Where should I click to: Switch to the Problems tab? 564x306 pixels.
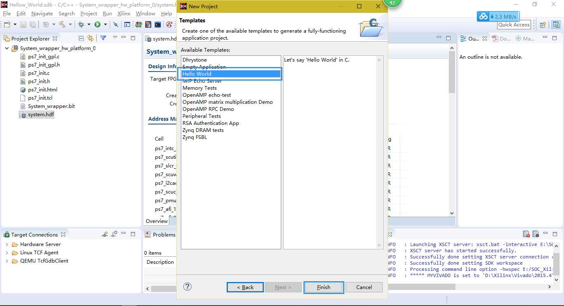[x=160, y=234]
